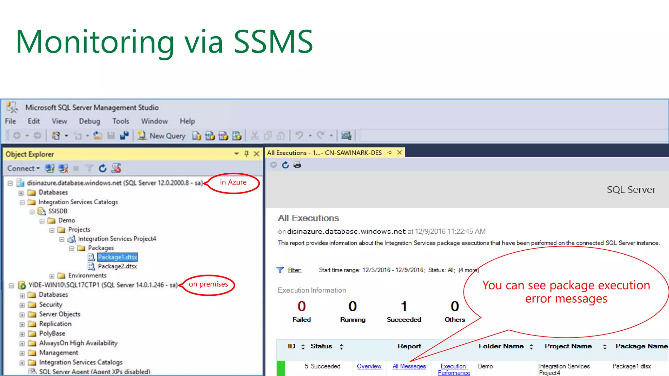Screen dimensions: 669x376
Task: Click the navigate forward toolbar icon
Action: click(x=38, y=135)
